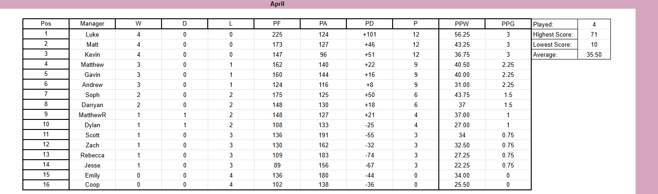Select the PPW column header
This screenshot has height=194, width=658.
tap(462, 24)
